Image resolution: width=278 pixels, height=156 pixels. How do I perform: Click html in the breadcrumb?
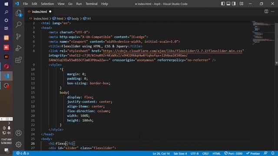[60, 18]
